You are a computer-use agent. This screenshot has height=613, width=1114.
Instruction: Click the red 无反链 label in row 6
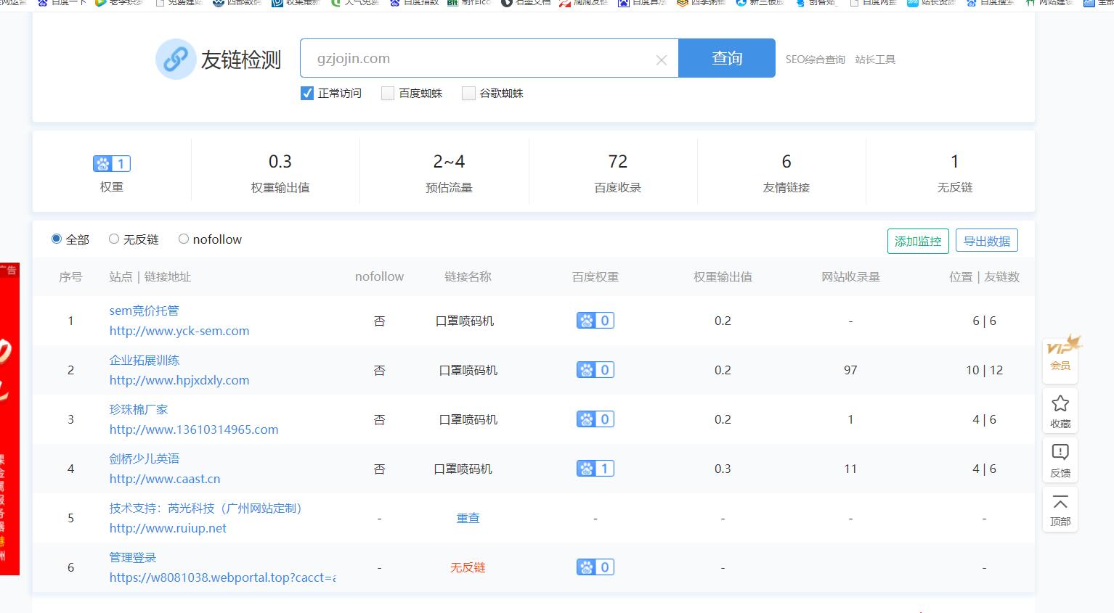pyautogui.click(x=468, y=567)
